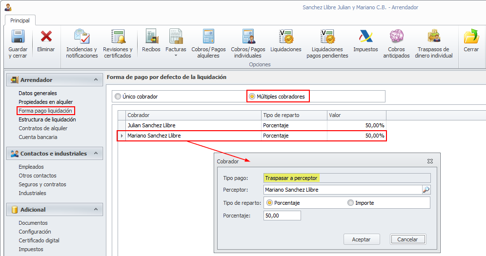
Task: Open Traspasos de dinero individual
Action: [x=434, y=44]
